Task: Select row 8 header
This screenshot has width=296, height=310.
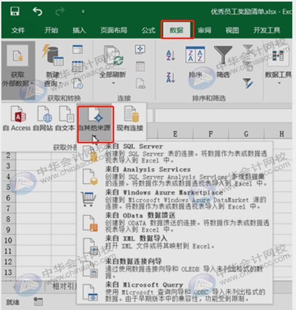Action: pyautogui.click(x=8, y=219)
